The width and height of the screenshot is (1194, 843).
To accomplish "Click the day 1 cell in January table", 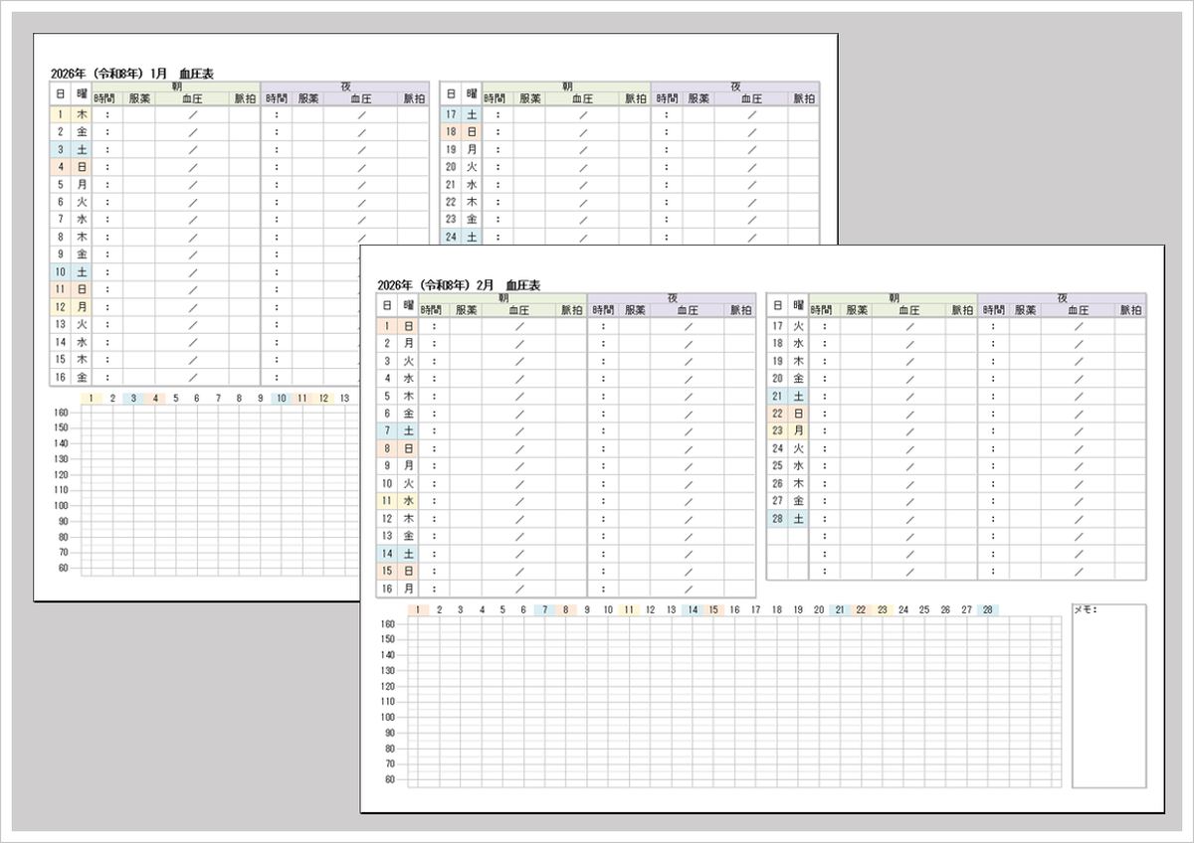I will pyautogui.click(x=60, y=114).
